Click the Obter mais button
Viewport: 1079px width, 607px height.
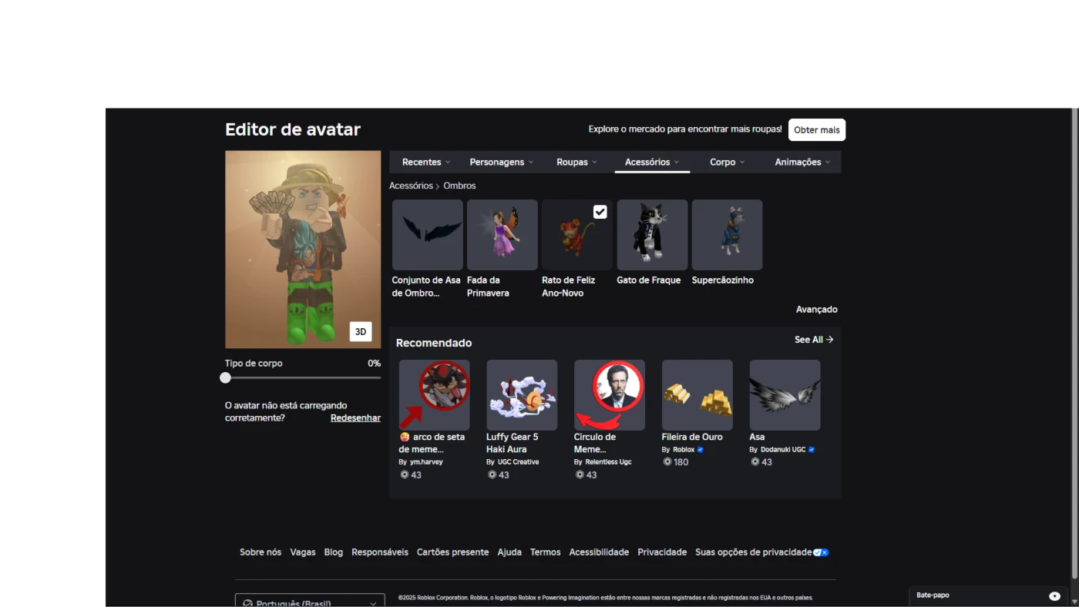[x=817, y=130]
